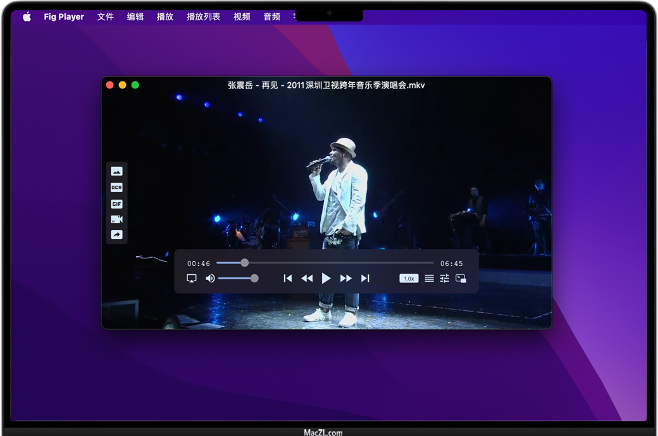This screenshot has height=436, width=658.
Task: Open the 播放列表 menu
Action: [x=203, y=17]
